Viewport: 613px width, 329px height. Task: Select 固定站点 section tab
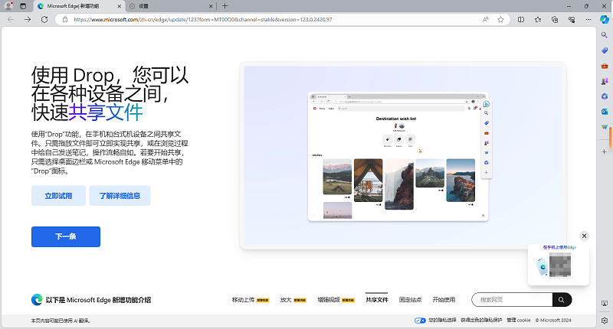point(410,300)
